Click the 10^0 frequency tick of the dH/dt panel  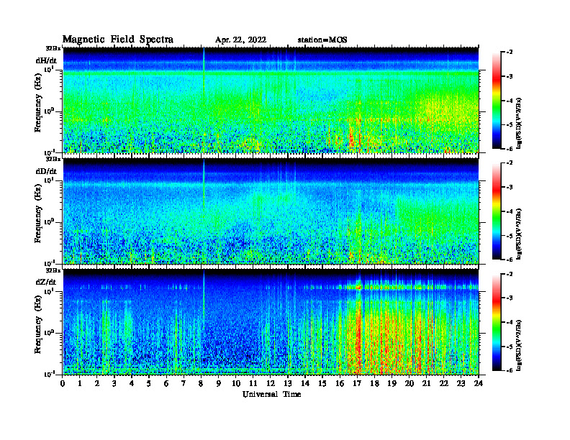[x=49, y=111]
